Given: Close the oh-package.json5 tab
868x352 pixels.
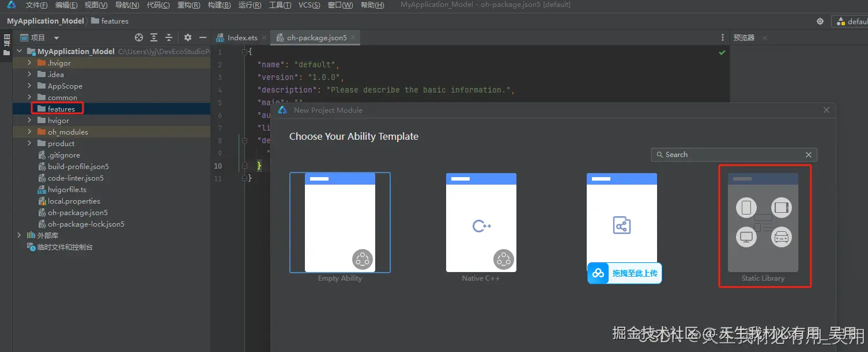Looking at the screenshot, I should 353,37.
